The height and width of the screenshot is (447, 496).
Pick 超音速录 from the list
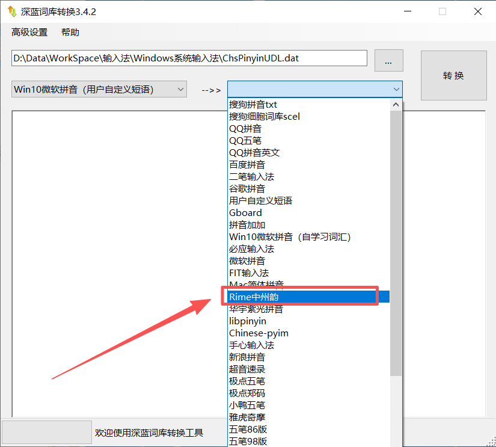click(x=309, y=369)
